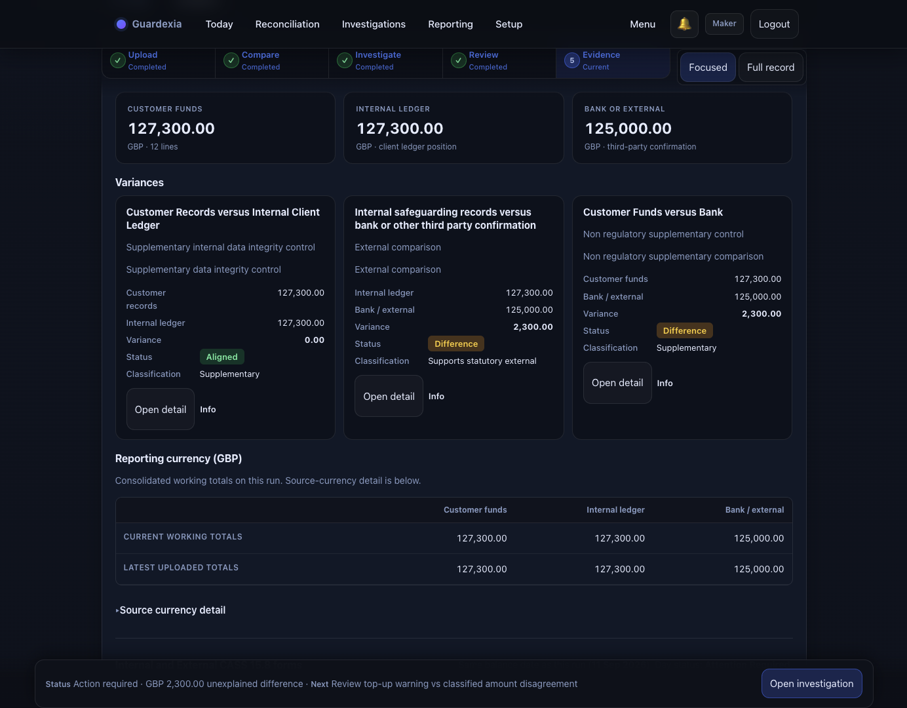Log out using the Logout button

pyautogui.click(x=774, y=24)
